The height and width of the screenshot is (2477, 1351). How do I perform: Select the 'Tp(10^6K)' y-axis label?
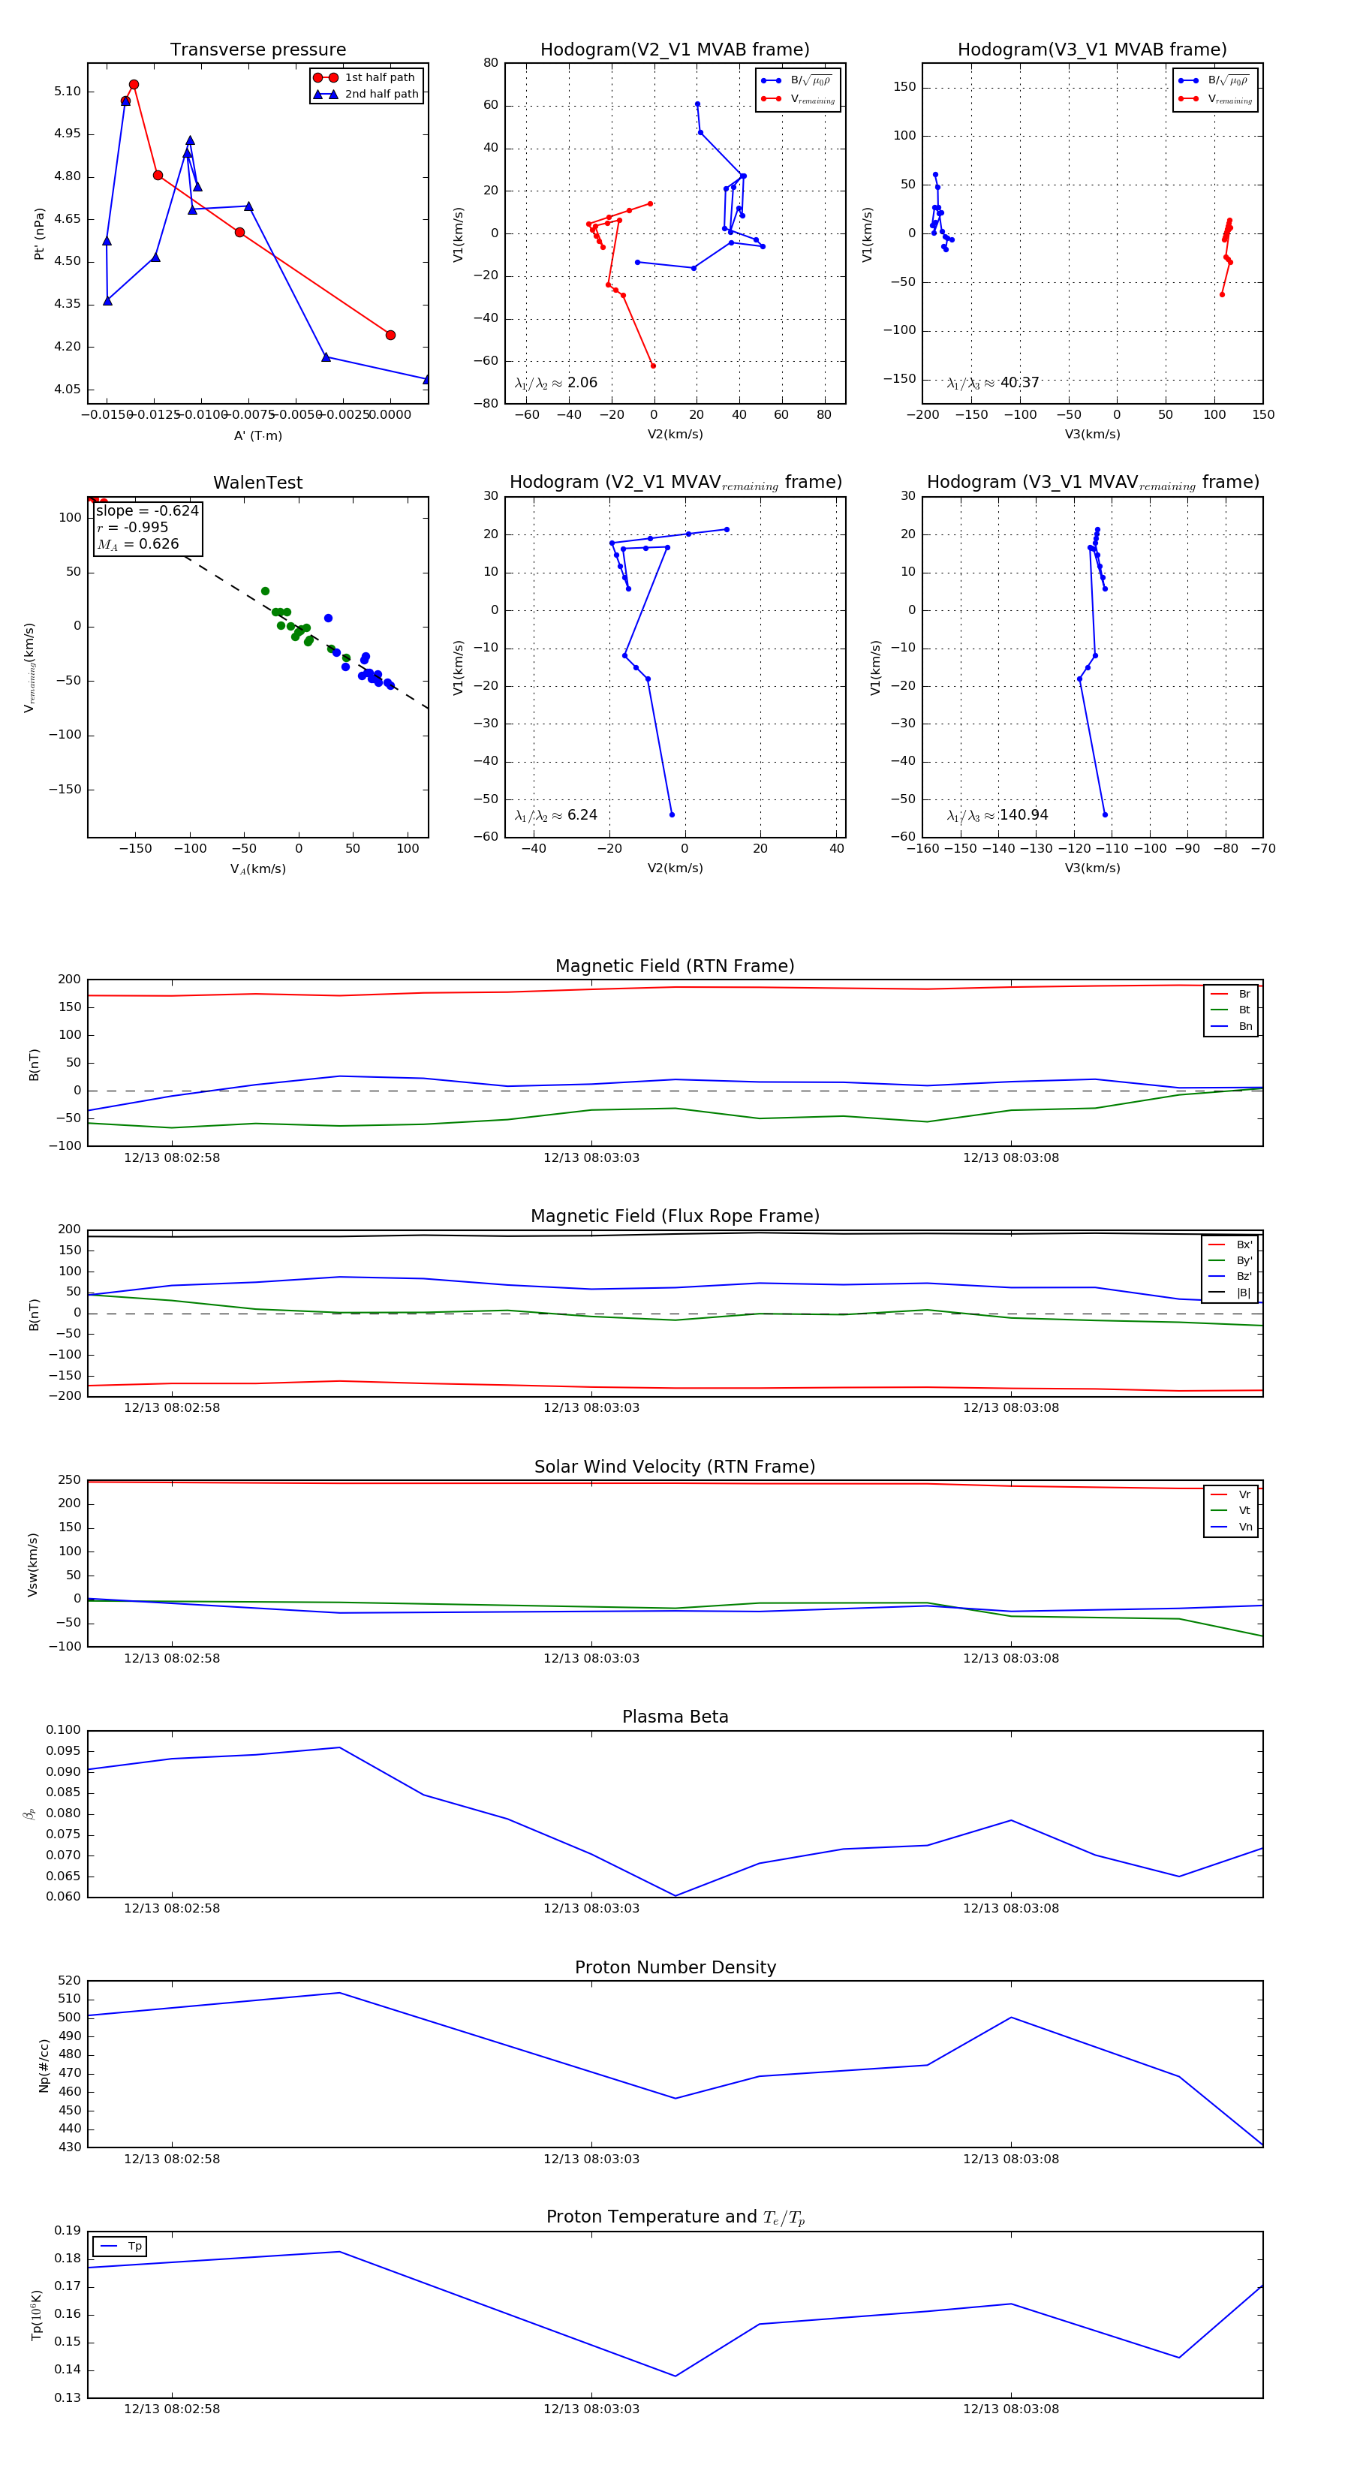coord(37,2316)
